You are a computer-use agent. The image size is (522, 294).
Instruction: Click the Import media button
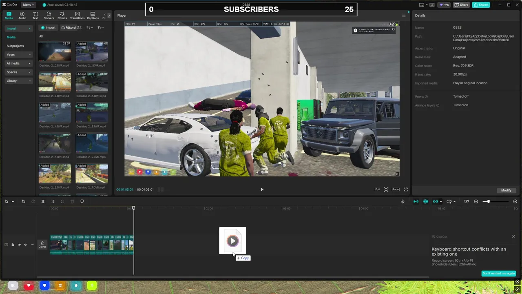coord(48,28)
